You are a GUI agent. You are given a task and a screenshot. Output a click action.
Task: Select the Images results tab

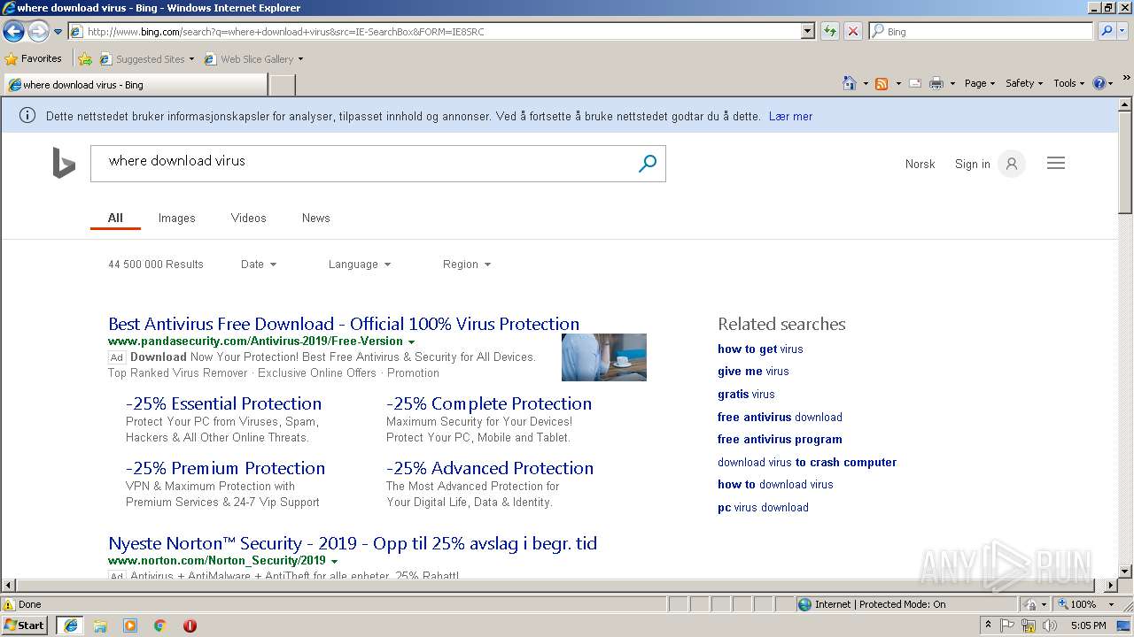point(176,218)
